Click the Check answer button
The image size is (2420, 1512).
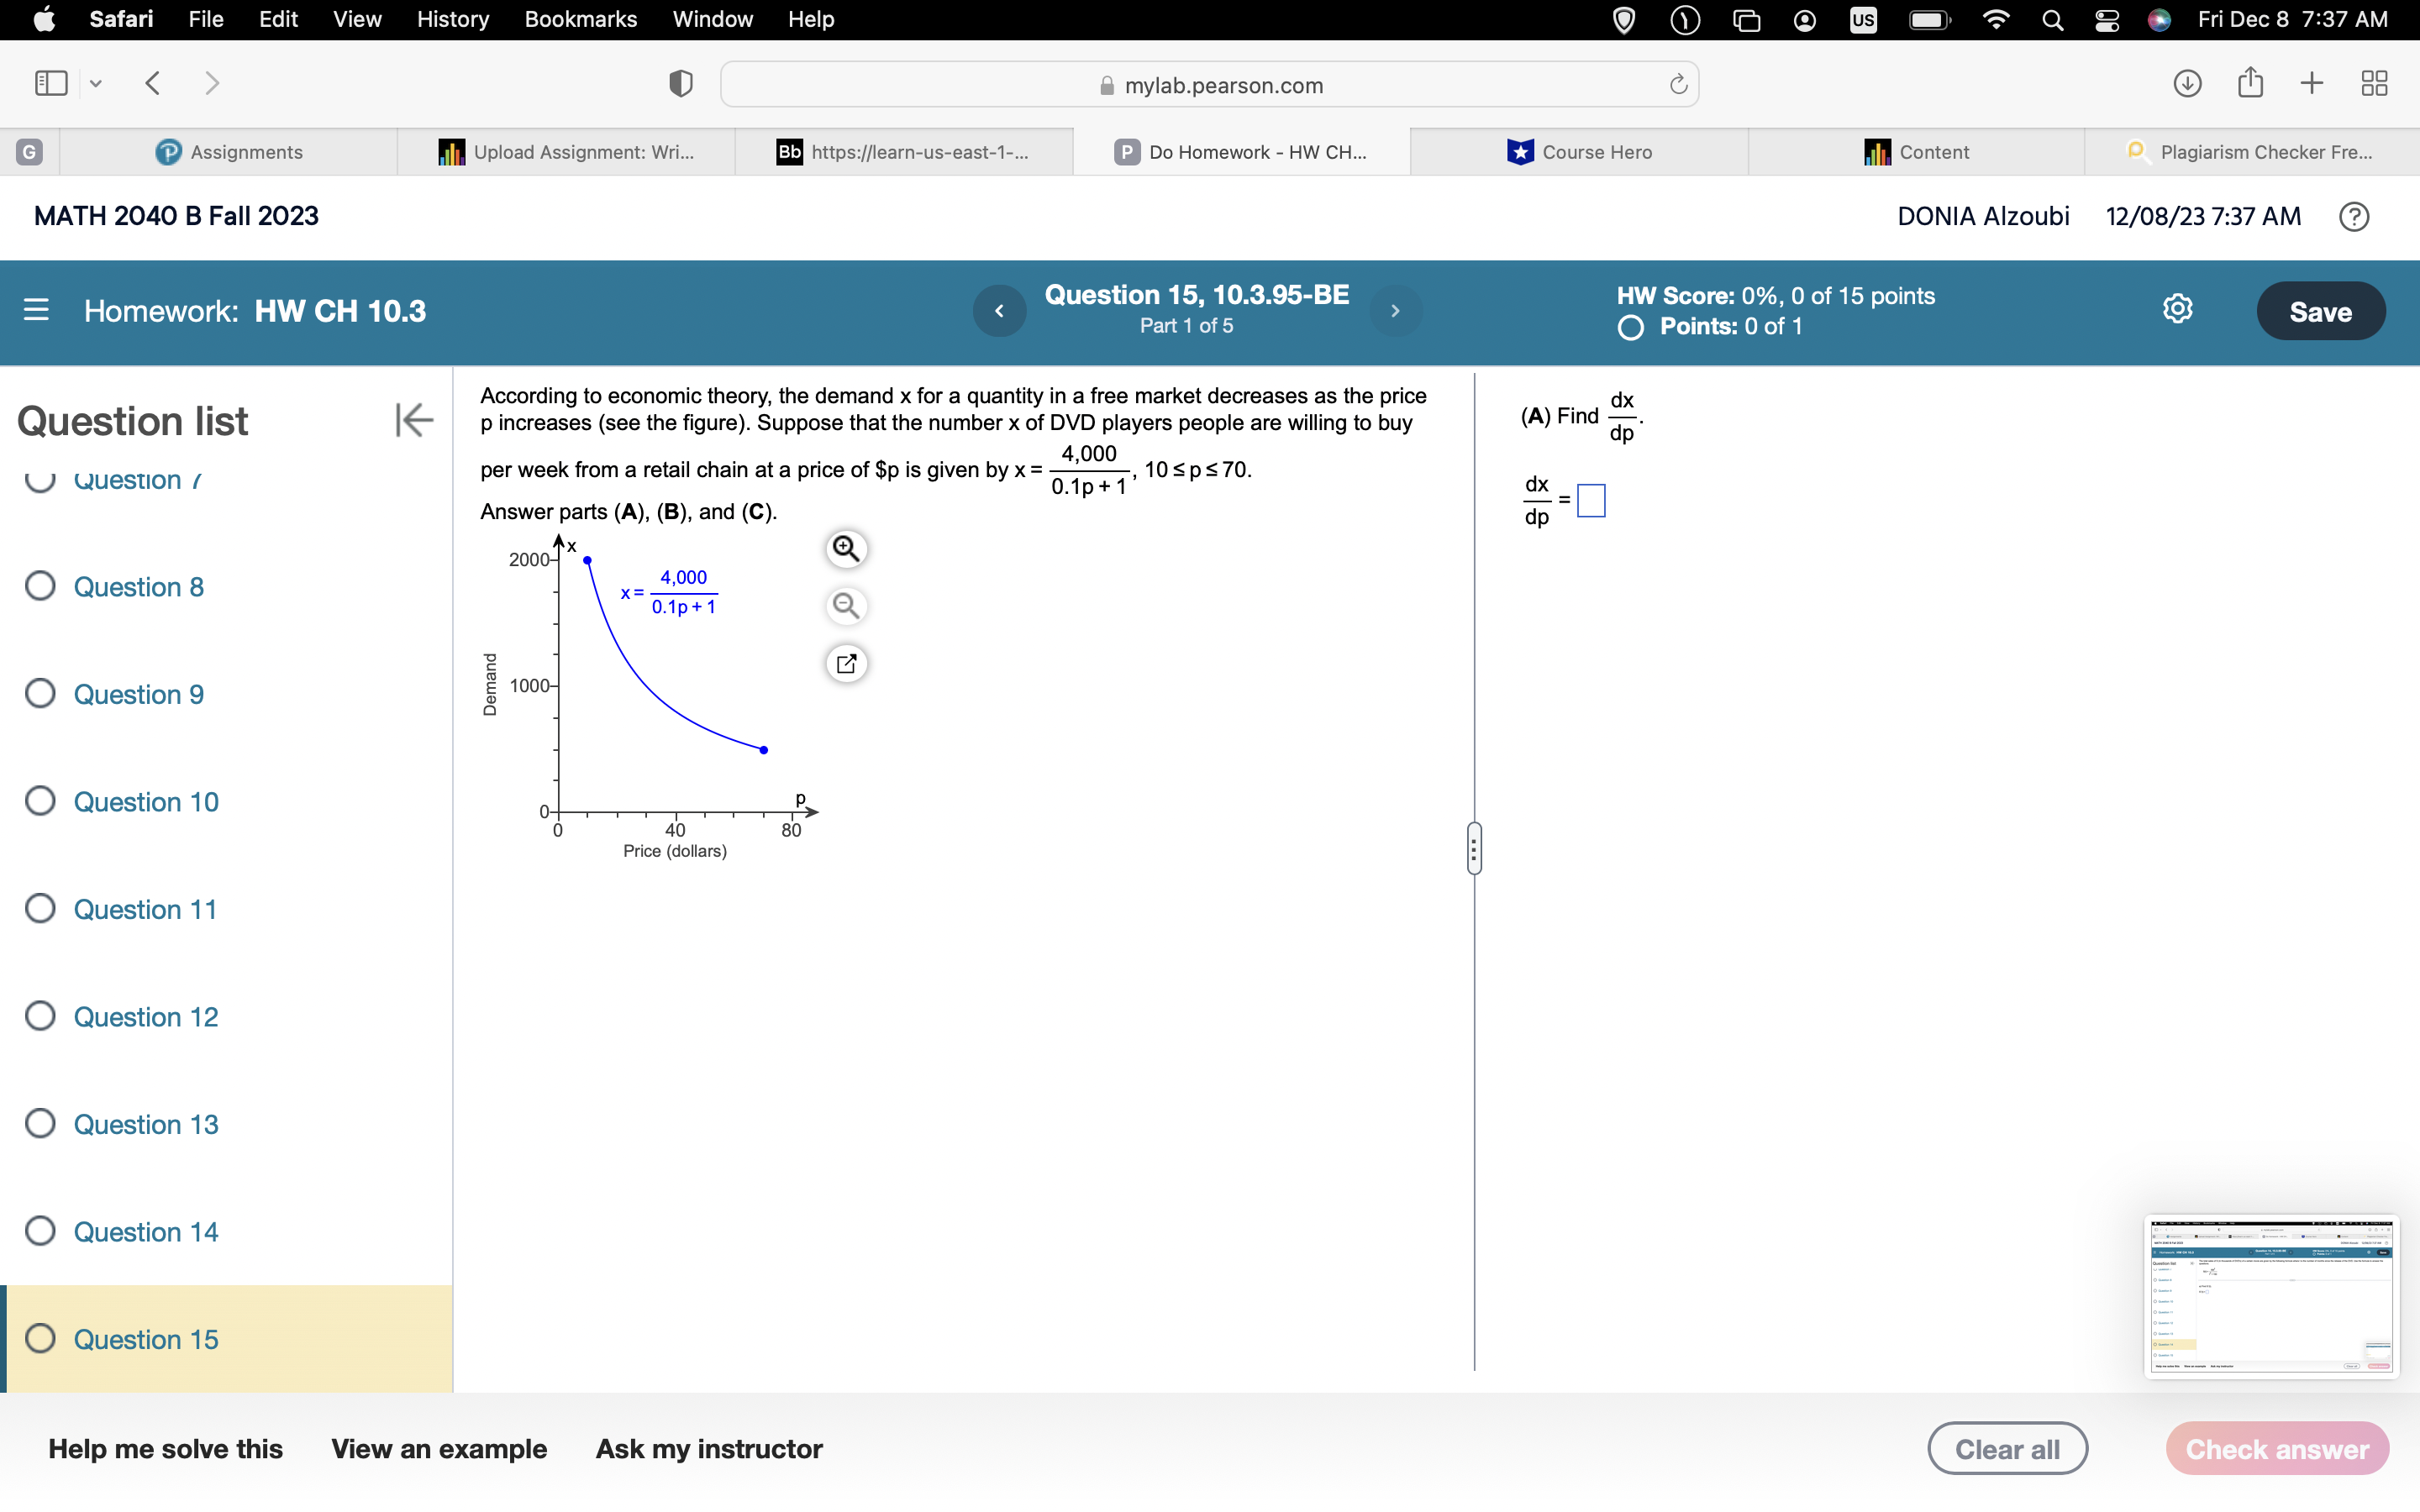pyautogui.click(x=2277, y=1447)
